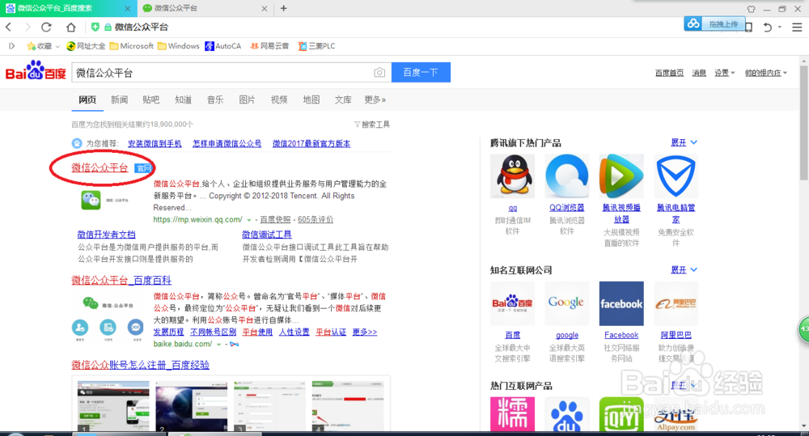Switch to 知道 search tab
Screen dimensions: 809x436
[183, 99]
